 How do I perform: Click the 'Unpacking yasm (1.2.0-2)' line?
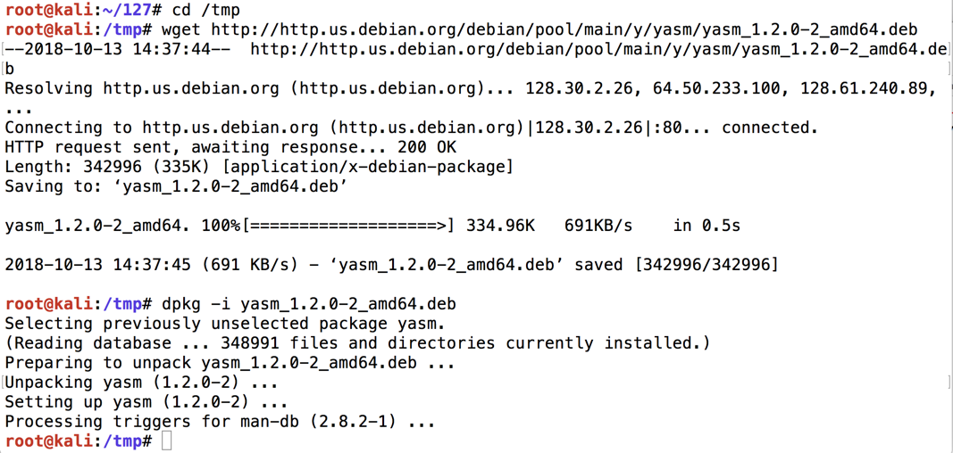141,383
